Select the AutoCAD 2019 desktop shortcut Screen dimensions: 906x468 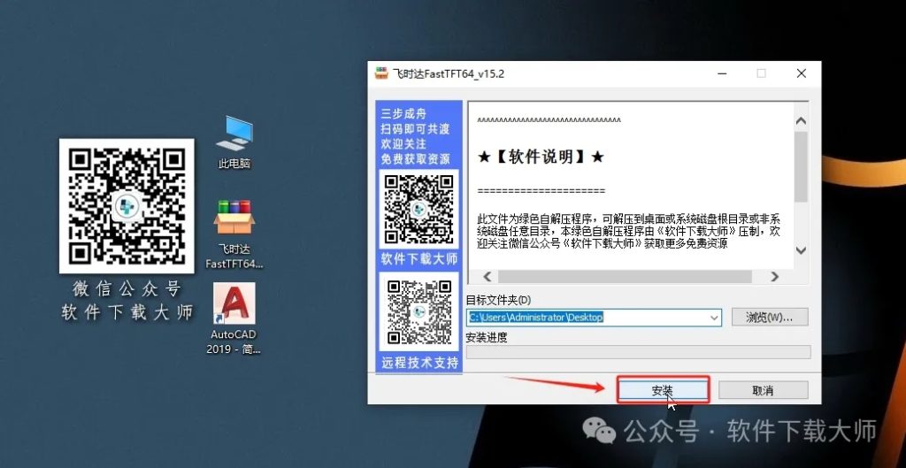[x=234, y=318]
